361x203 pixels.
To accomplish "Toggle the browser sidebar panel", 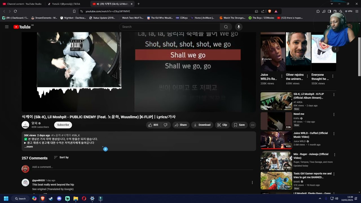I will [329, 11].
